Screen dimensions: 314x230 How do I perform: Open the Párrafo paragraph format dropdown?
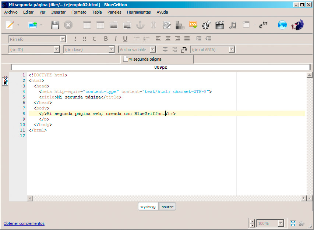pos(37,39)
